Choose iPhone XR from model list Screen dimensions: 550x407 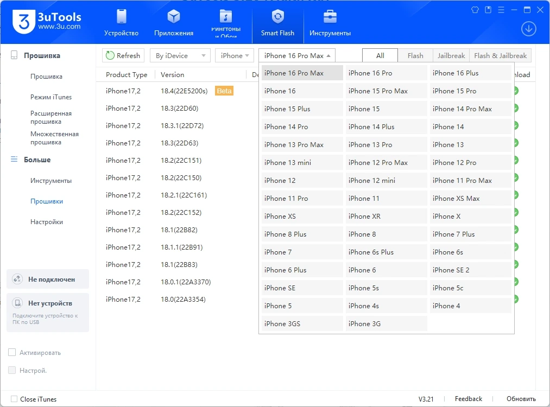(386, 216)
